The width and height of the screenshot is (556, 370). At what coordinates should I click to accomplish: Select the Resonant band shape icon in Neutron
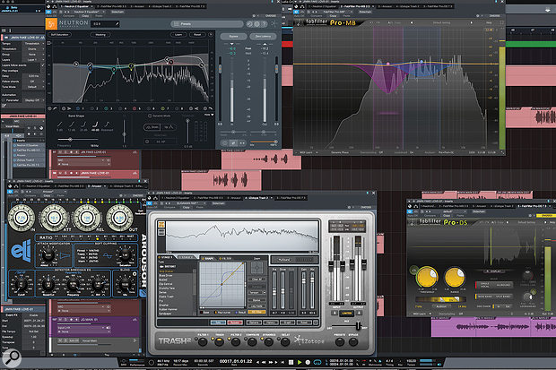(x=107, y=125)
